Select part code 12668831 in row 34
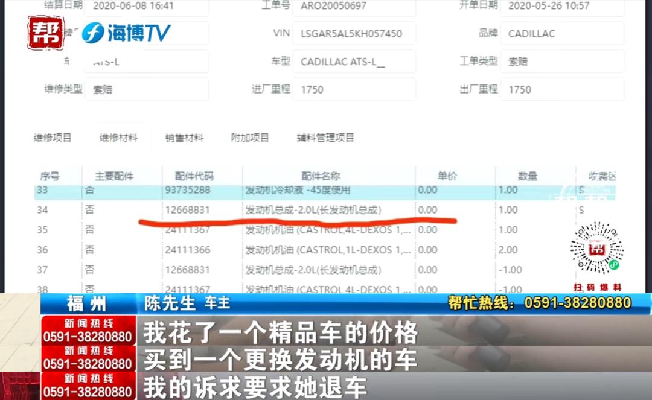652x400 pixels. click(x=188, y=210)
